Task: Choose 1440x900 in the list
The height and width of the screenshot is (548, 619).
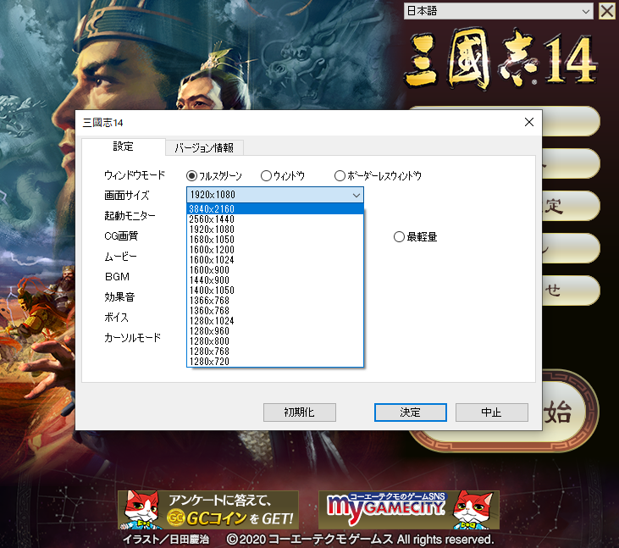Action: pyautogui.click(x=274, y=280)
